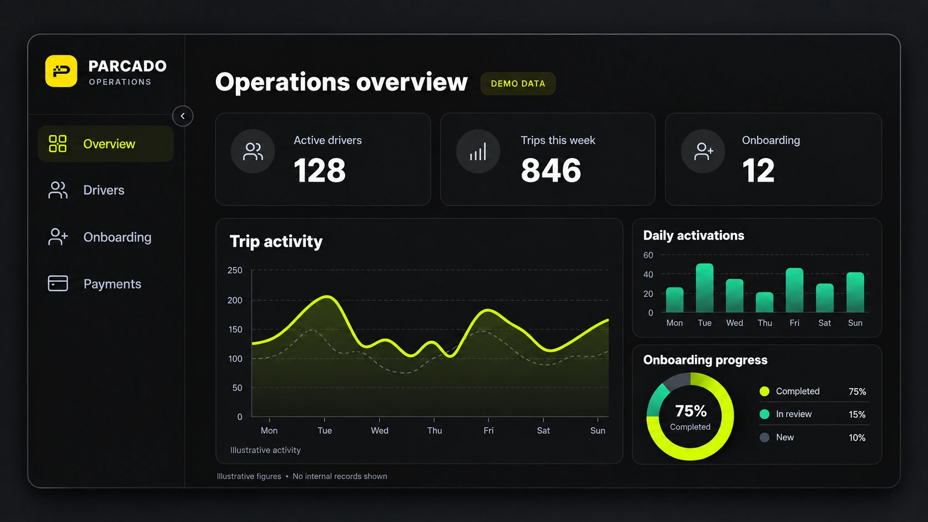Click the Mon bar in Daily activations
This screenshot has width=928, height=522.
pos(674,300)
